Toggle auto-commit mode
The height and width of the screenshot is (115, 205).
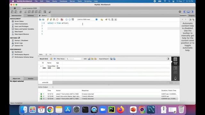[x=73, y=19]
